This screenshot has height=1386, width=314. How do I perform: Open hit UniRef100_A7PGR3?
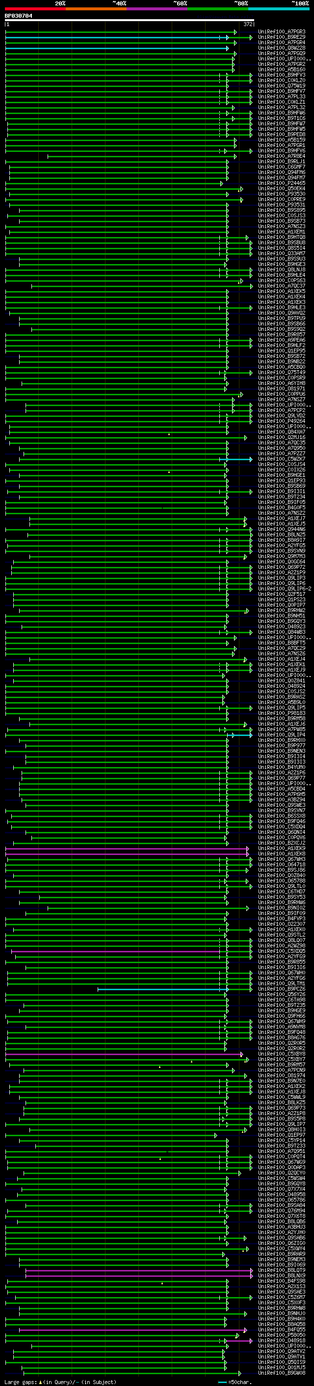pos(282,32)
